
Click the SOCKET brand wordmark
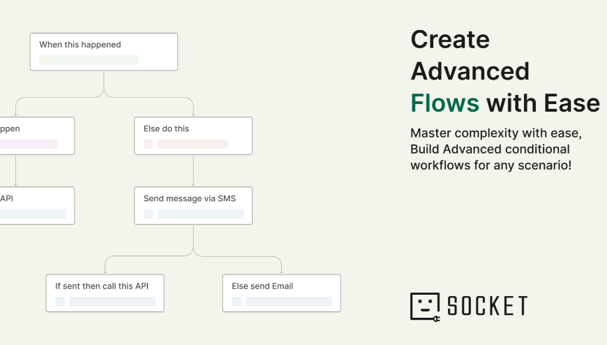[x=487, y=307]
